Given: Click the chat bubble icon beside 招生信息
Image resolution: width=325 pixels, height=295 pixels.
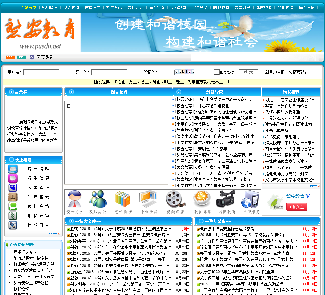Looking at the screenshot, I should point(13,178).
